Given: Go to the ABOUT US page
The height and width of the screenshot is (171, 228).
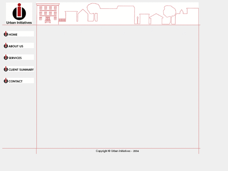Looking at the screenshot, I should [x=19, y=45].
